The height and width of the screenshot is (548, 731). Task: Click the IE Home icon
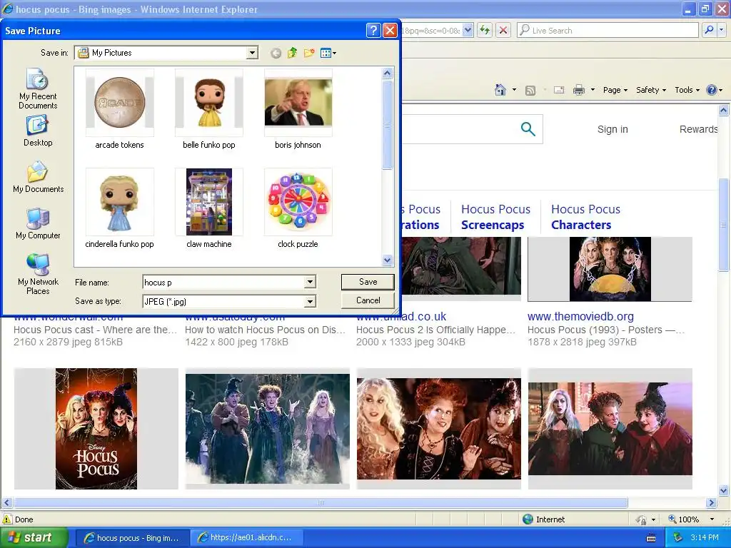pos(500,90)
